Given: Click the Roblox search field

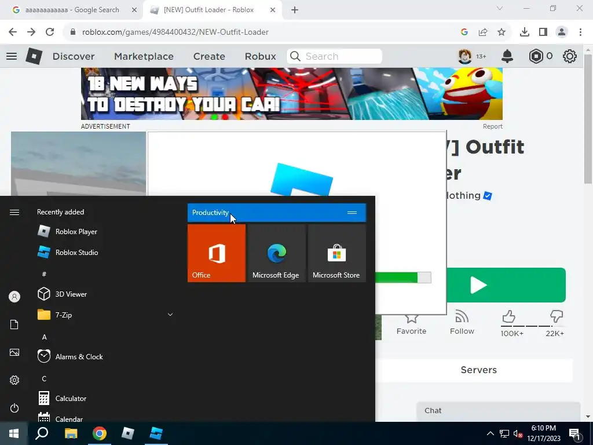Looking at the screenshot, I should [334, 56].
